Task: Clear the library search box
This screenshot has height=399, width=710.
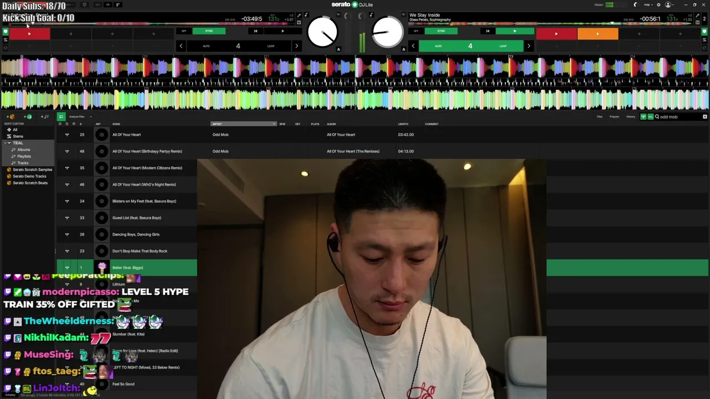Action: 705,117
